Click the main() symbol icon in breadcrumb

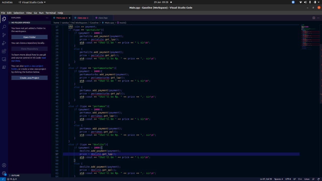[118, 23]
